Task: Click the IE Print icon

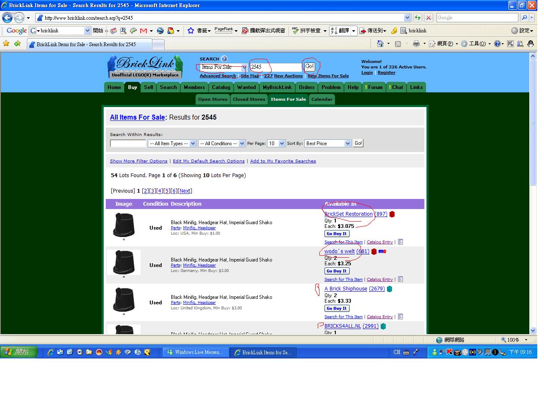Action: (416, 44)
